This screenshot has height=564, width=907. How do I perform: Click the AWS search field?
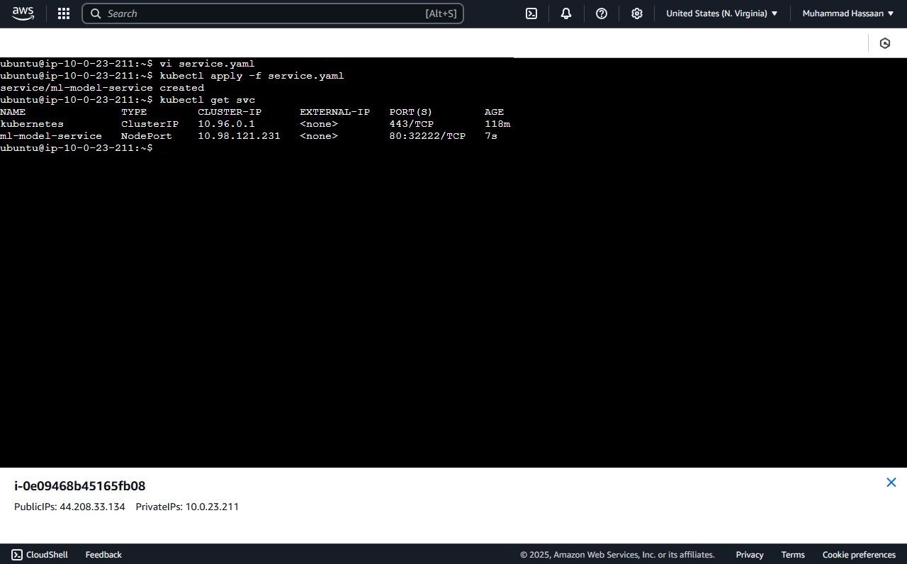[x=273, y=13]
